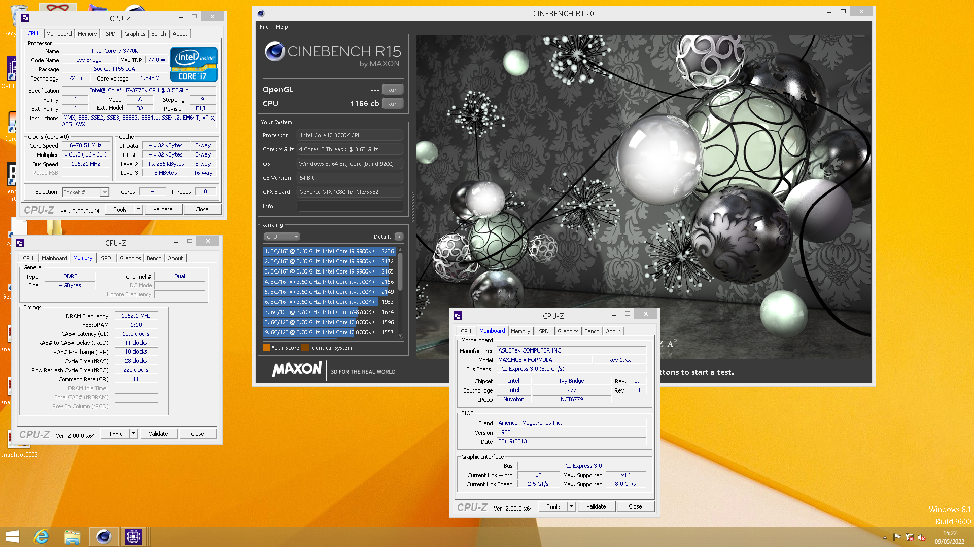Viewport: 974px width, 547px height.
Task: Open the Help menu in Cinebench
Action: [x=282, y=27]
